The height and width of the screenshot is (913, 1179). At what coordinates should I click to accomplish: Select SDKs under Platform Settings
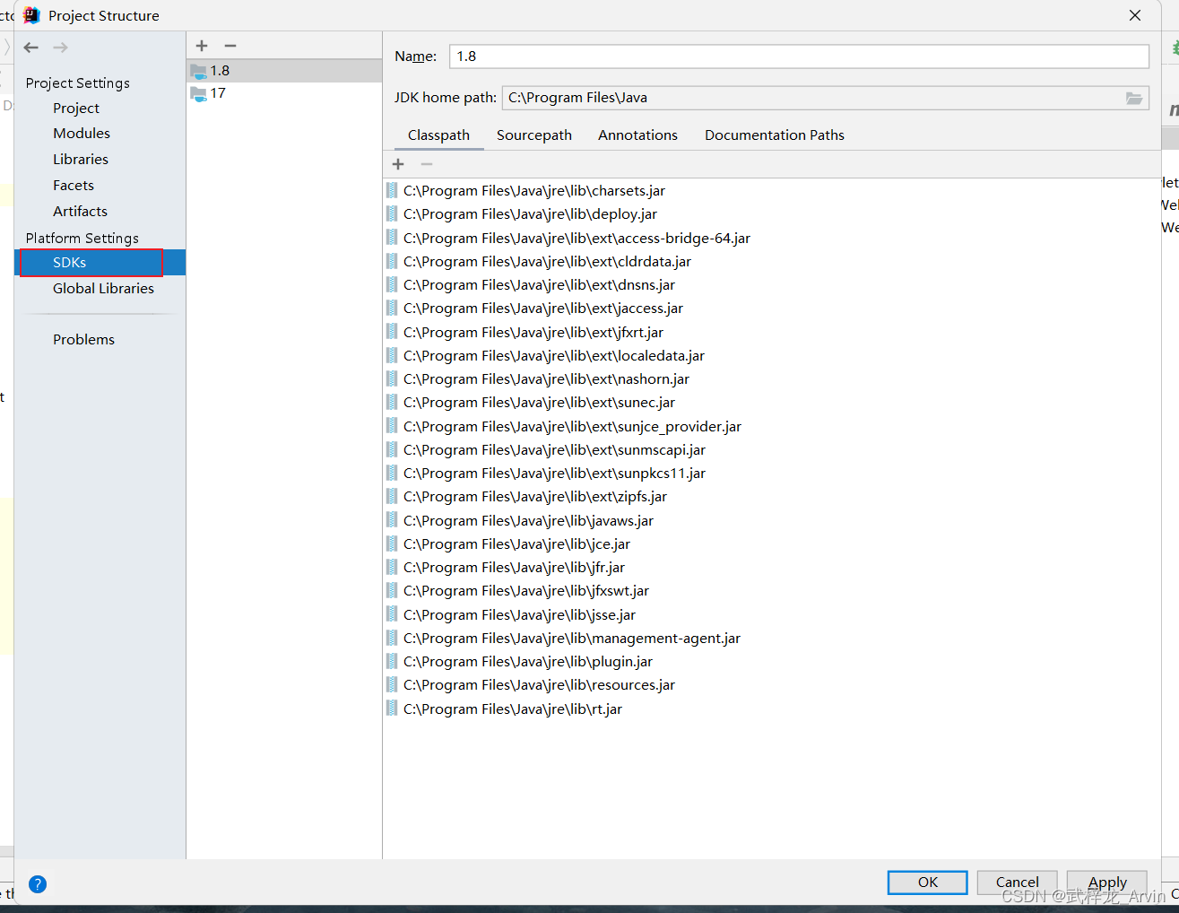100,263
